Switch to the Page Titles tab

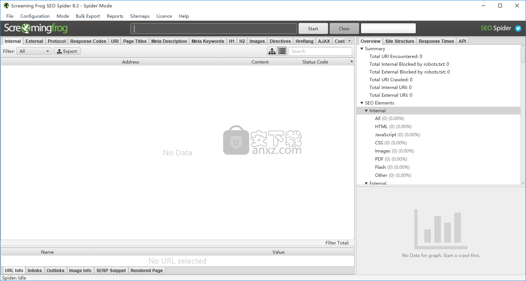point(135,41)
